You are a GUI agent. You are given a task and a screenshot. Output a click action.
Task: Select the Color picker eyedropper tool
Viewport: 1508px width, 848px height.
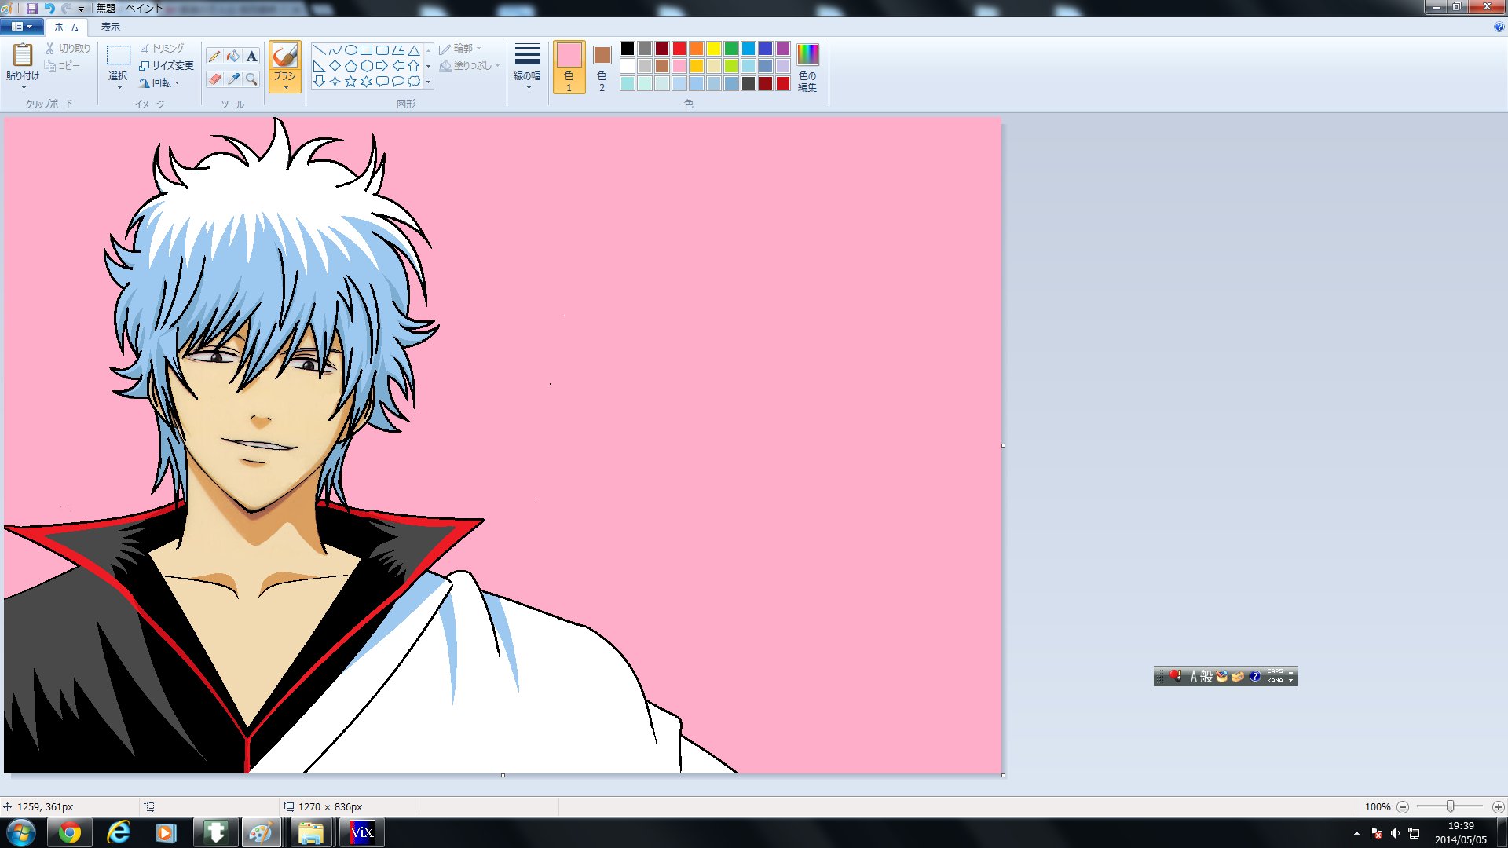tap(233, 79)
